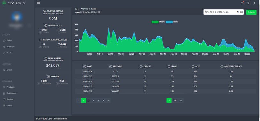Show 25 rows per page

click(180, 100)
